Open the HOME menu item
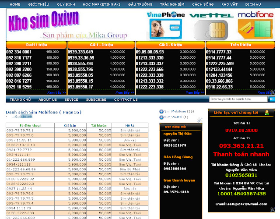 click(x=15, y=4)
